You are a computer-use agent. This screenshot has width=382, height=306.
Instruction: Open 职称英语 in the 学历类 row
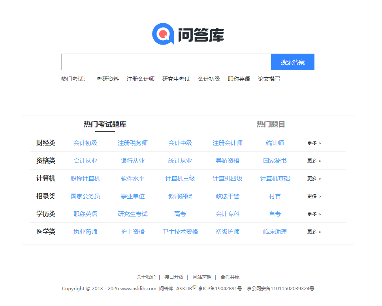click(85, 214)
